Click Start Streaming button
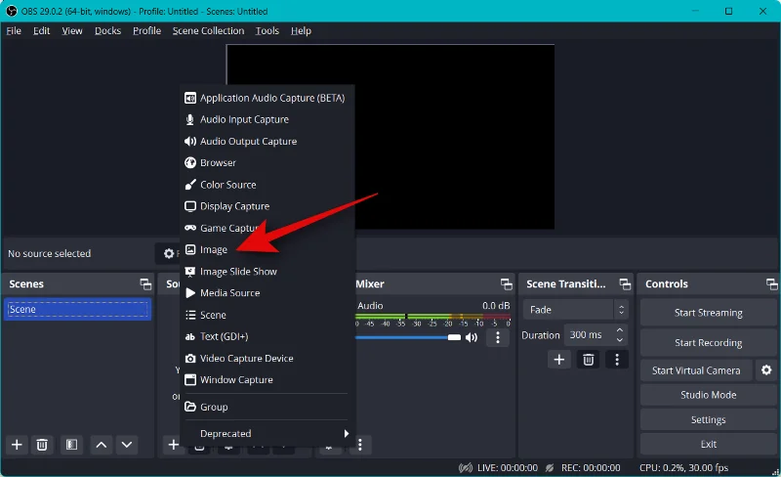 pyautogui.click(x=709, y=313)
